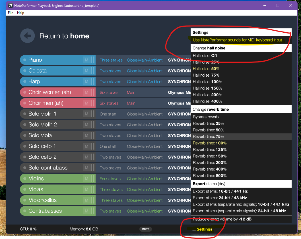Click the status dot on Solo cello 1
This screenshot has width=301, height=239.
pyautogui.click(x=25, y=146)
